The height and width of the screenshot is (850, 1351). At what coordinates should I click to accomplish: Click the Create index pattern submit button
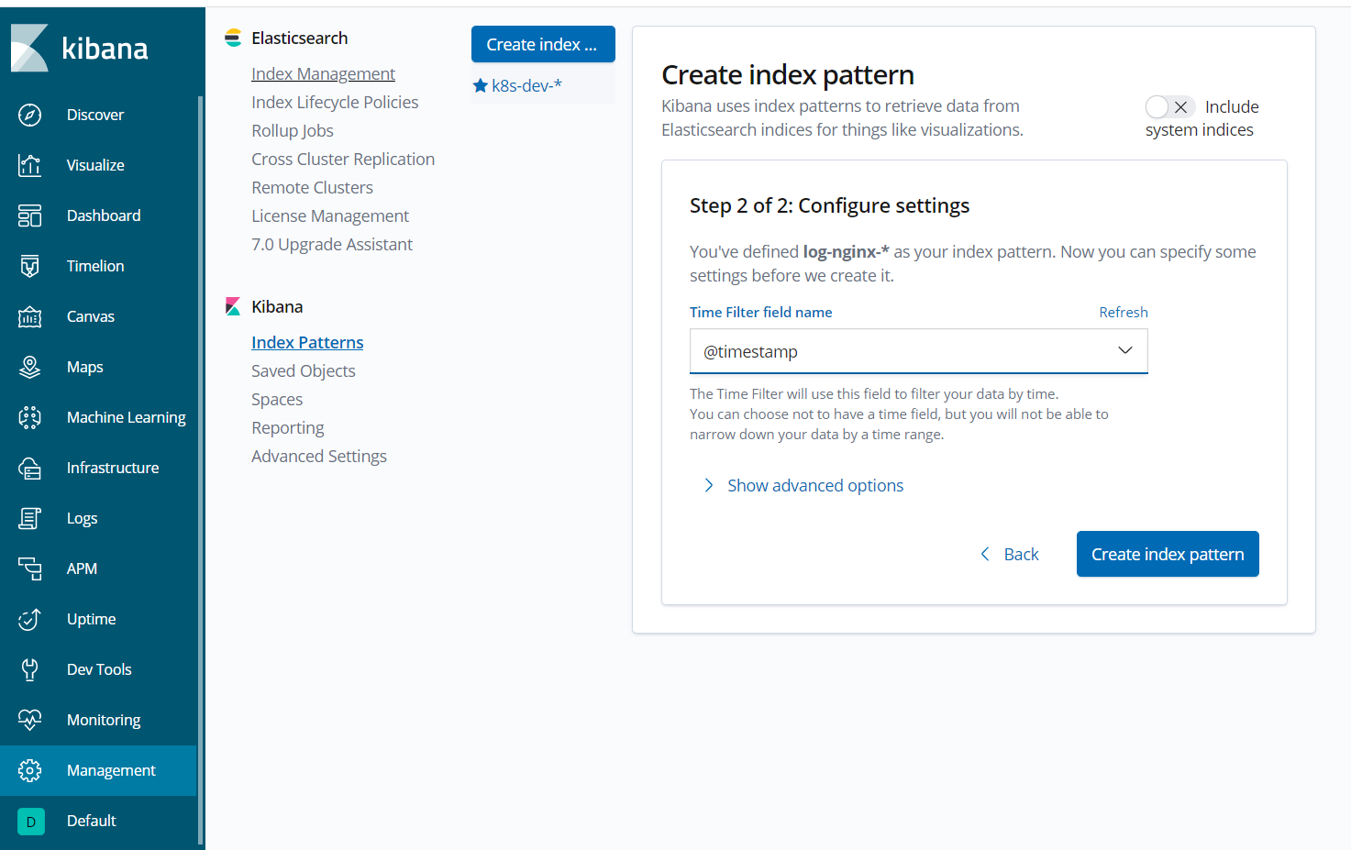coord(1168,554)
